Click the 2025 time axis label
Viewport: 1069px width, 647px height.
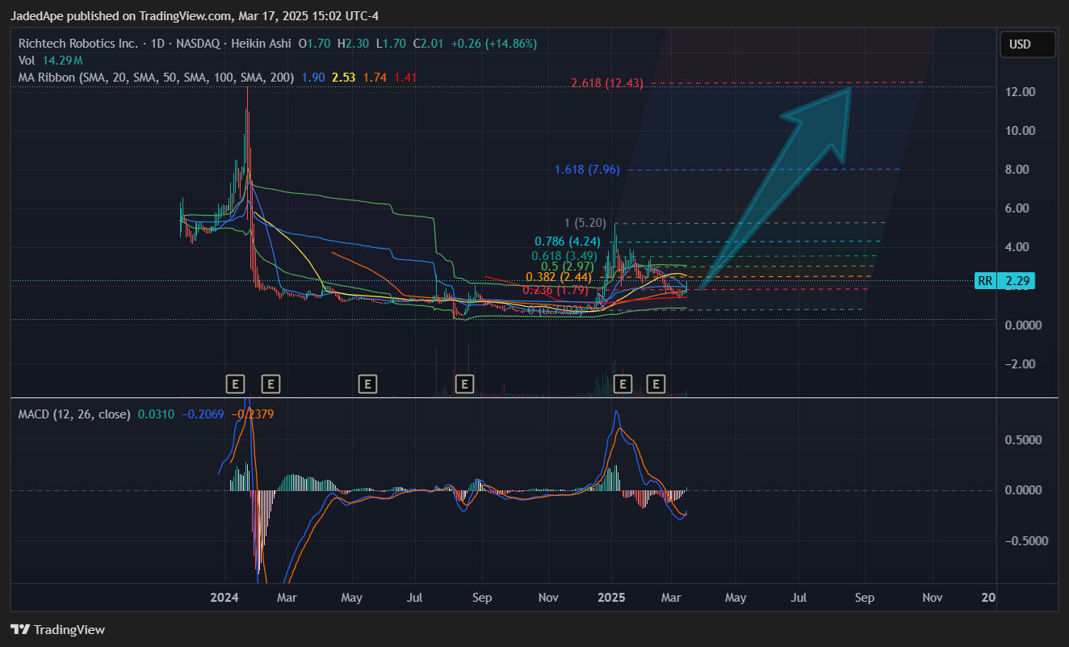point(611,598)
